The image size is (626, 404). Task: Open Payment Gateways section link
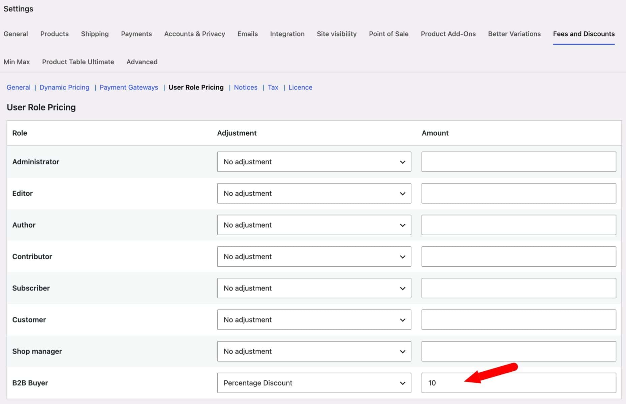tap(129, 88)
